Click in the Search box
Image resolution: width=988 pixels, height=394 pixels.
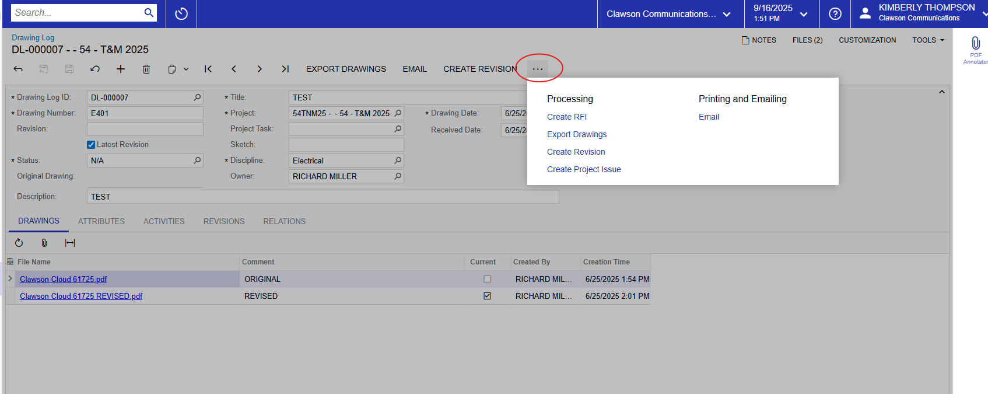click(77, 12)
